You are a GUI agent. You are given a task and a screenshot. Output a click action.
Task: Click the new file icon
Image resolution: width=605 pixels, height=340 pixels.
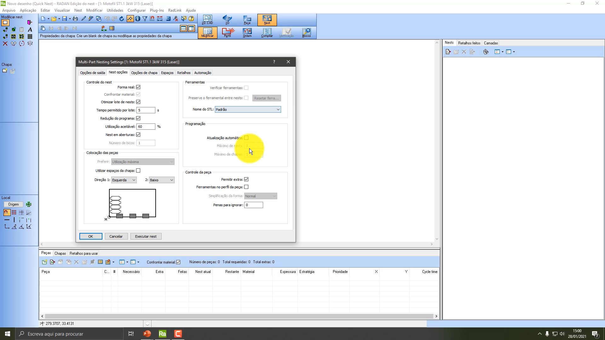click(x=43, y=19)
